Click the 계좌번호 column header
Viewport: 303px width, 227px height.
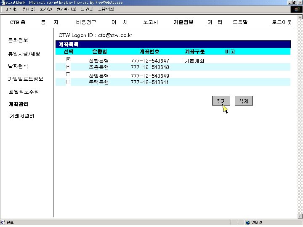[149, 52]
